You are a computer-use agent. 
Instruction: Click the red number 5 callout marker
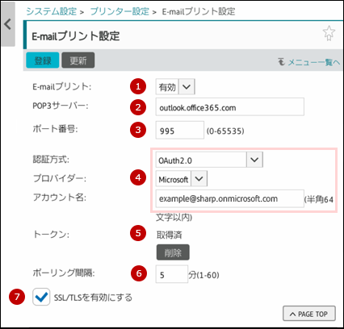[x=138, y=233]
